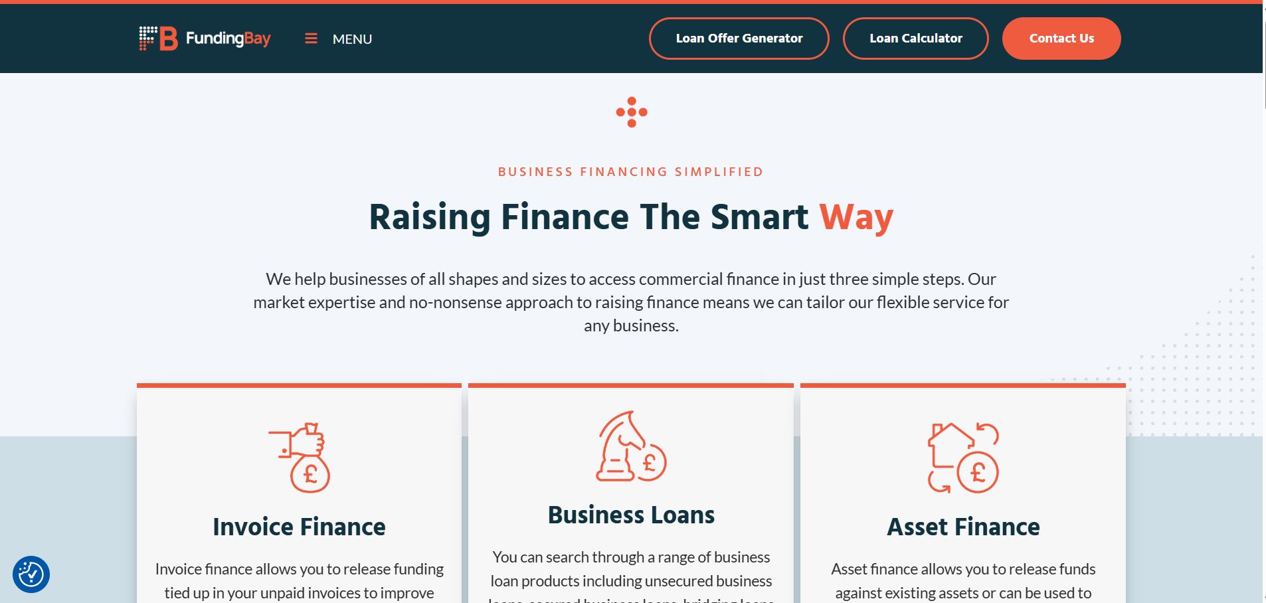Click the Contact Us button
The width and height of the screenshot is (1266, 603).
1061,38
